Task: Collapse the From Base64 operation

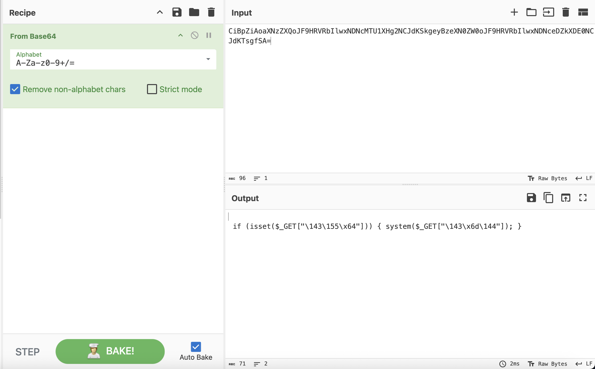Action: [x=180, y=35]
